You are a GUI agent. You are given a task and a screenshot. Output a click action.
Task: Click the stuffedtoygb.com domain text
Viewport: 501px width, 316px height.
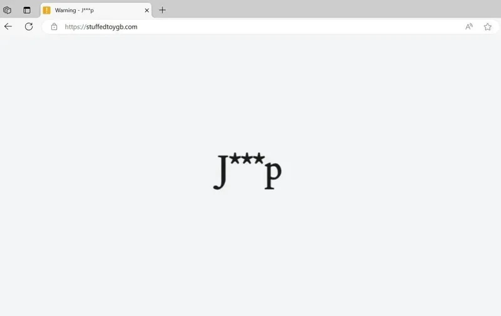pyautogui.click(x=112, y=27)
